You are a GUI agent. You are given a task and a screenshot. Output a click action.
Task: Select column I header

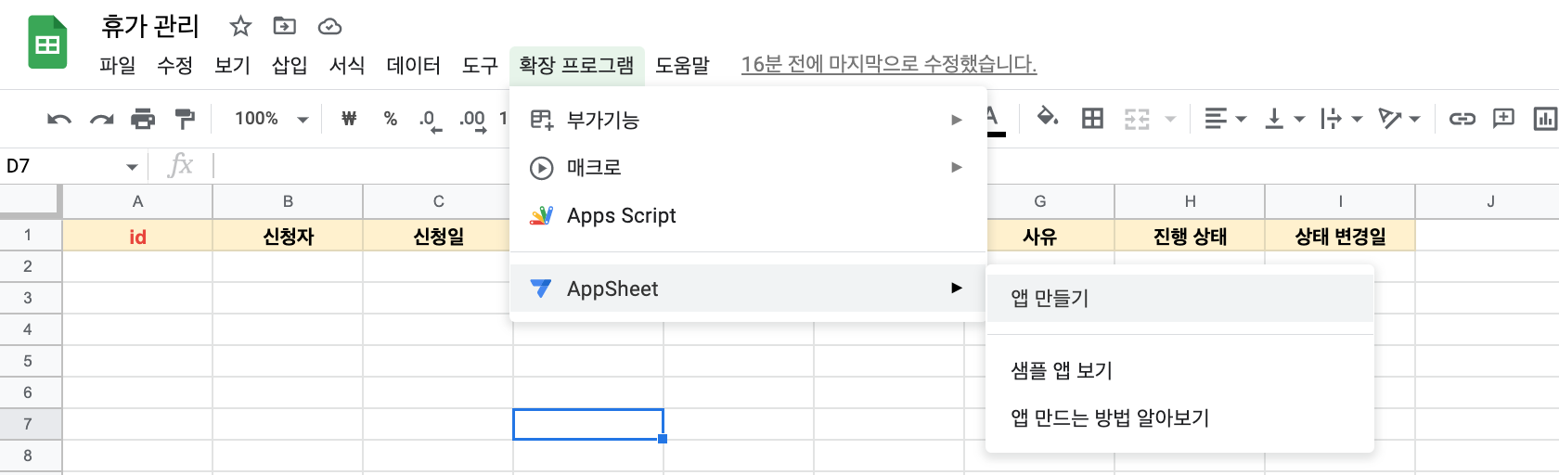coord(1341,201)
